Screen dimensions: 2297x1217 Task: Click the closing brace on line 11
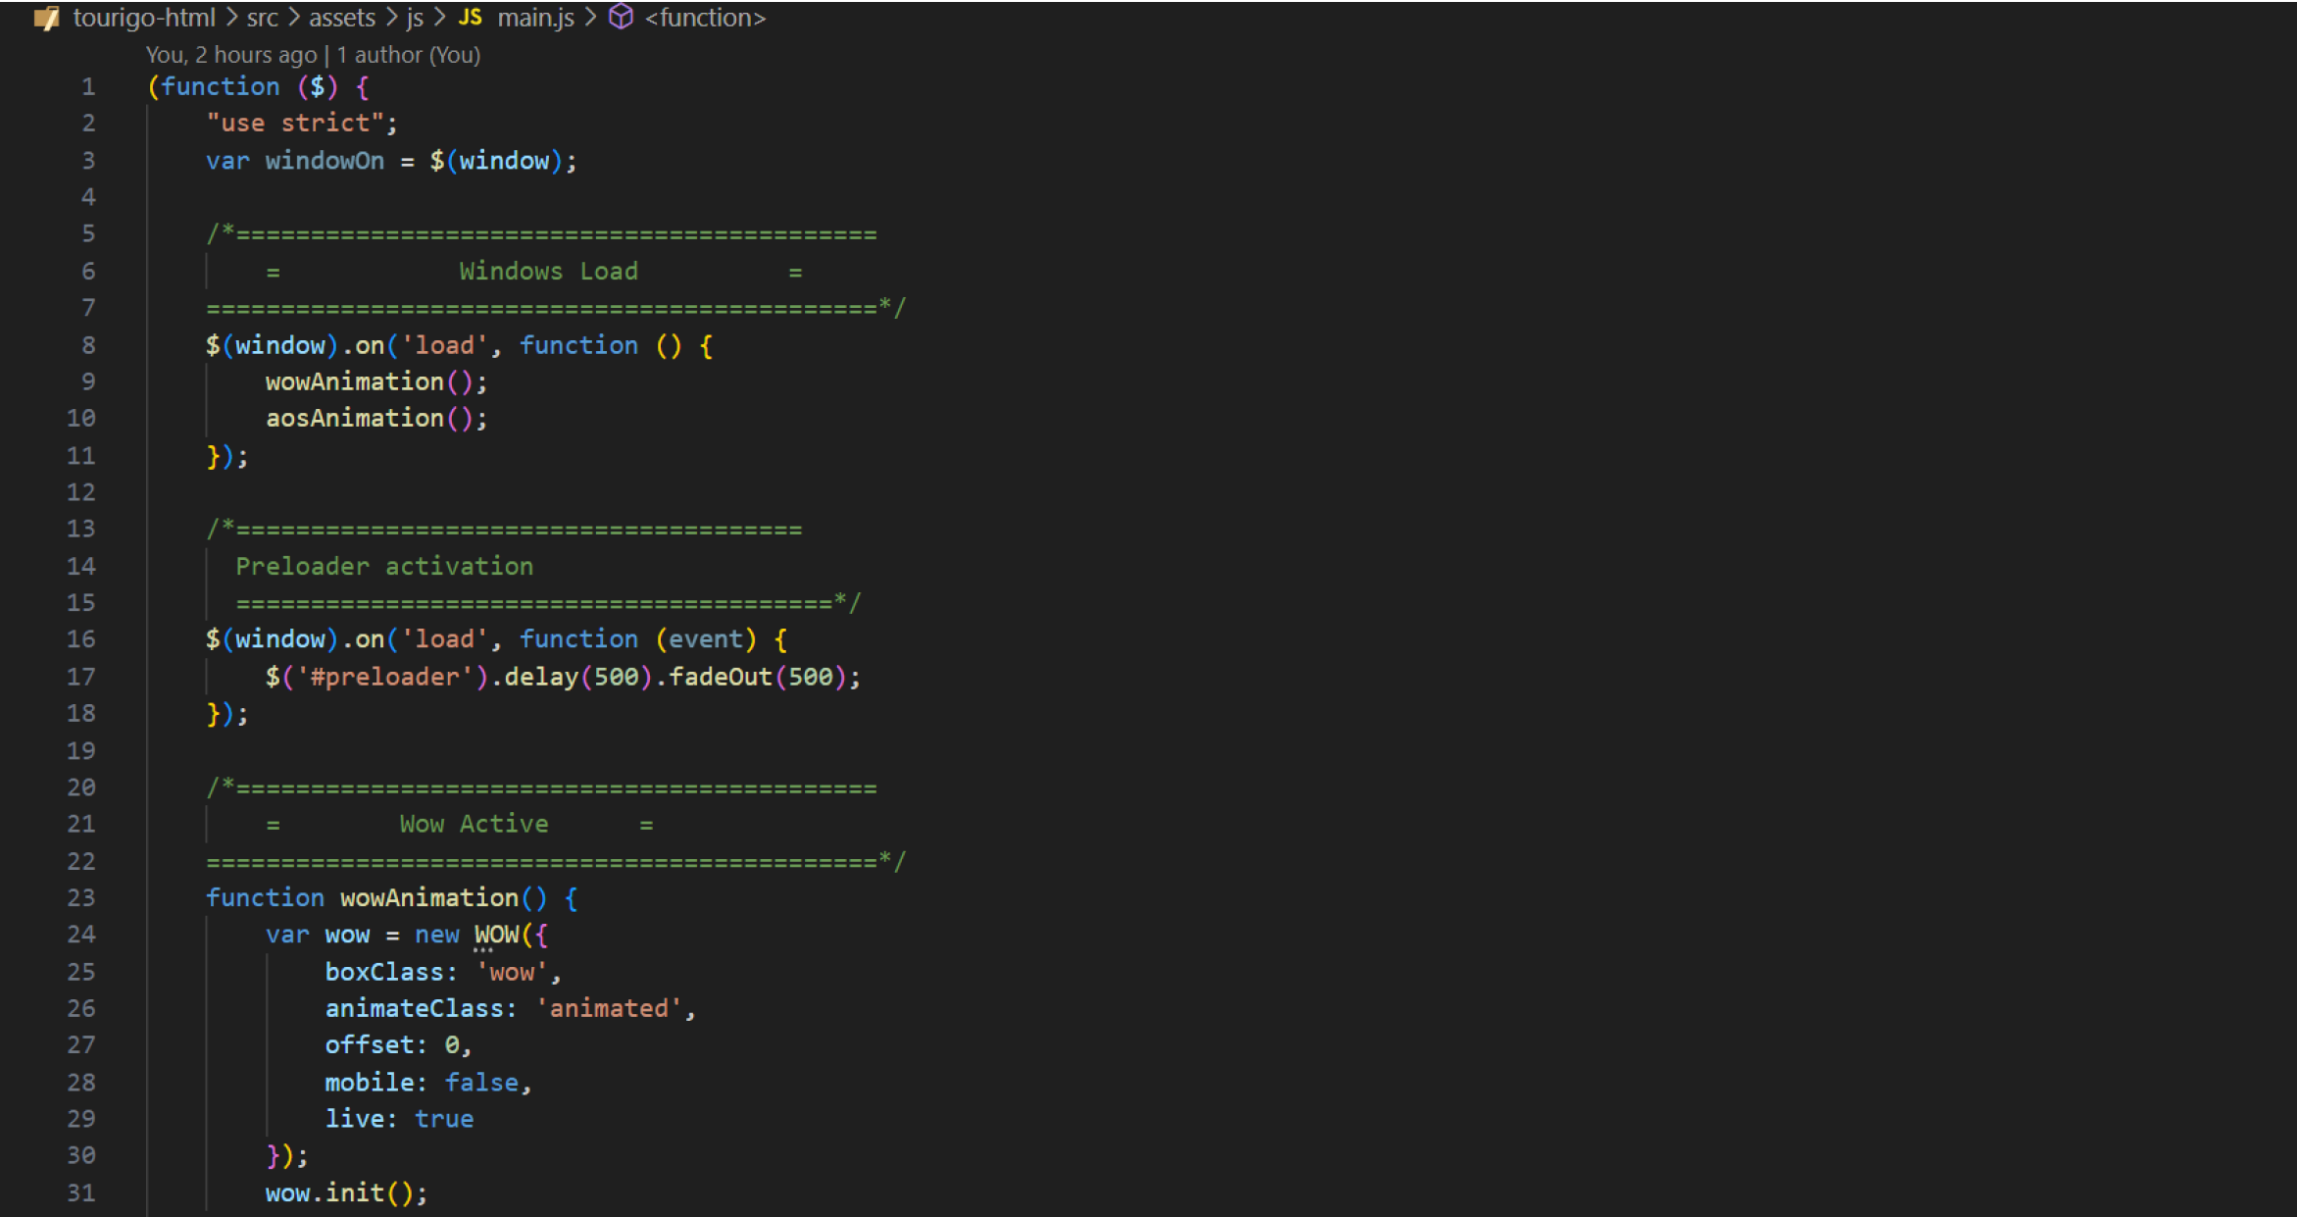coord(213,456)
